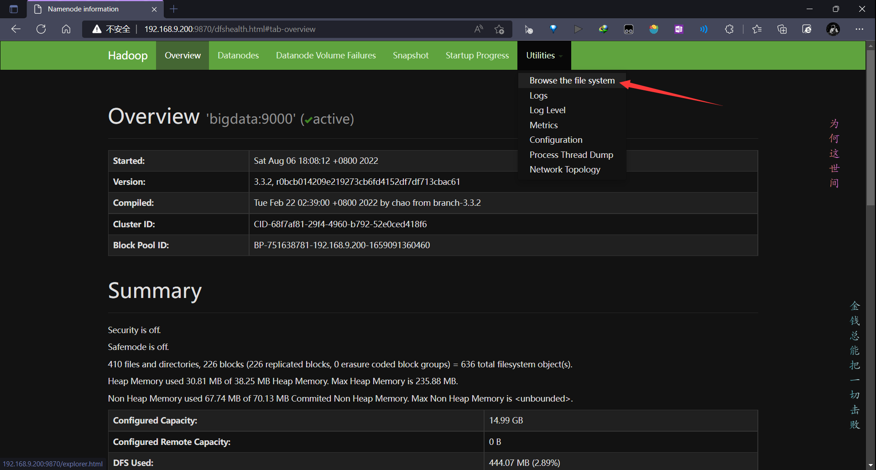Click the green-yellow bird extension icon
This screenshot has width=876, height=470.
coord(604,29)
